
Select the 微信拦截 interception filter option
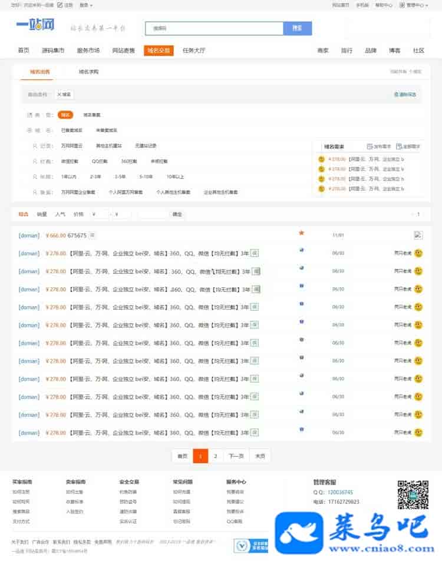[x=70, y=161]
